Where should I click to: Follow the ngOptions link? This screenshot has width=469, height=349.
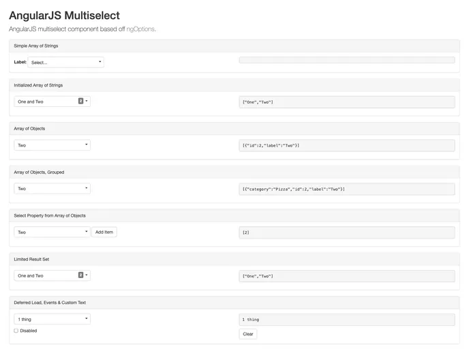(140, 29)
